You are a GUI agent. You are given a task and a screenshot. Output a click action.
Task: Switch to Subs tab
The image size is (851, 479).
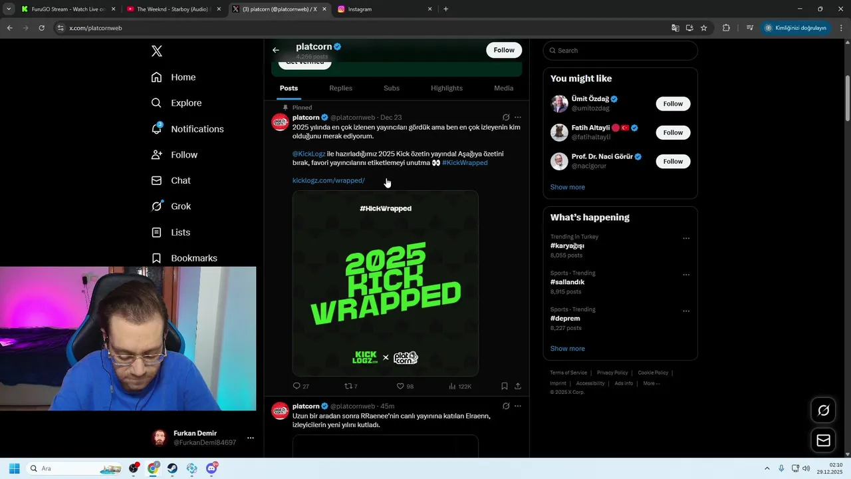click(x=392, y=88)
